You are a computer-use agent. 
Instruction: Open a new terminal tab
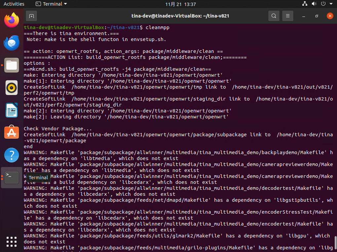[31, 16]
